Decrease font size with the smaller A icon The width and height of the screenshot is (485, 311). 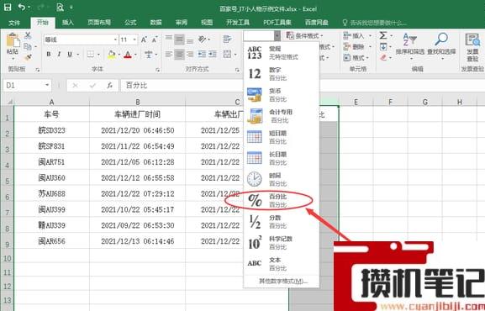pos(155,40)
